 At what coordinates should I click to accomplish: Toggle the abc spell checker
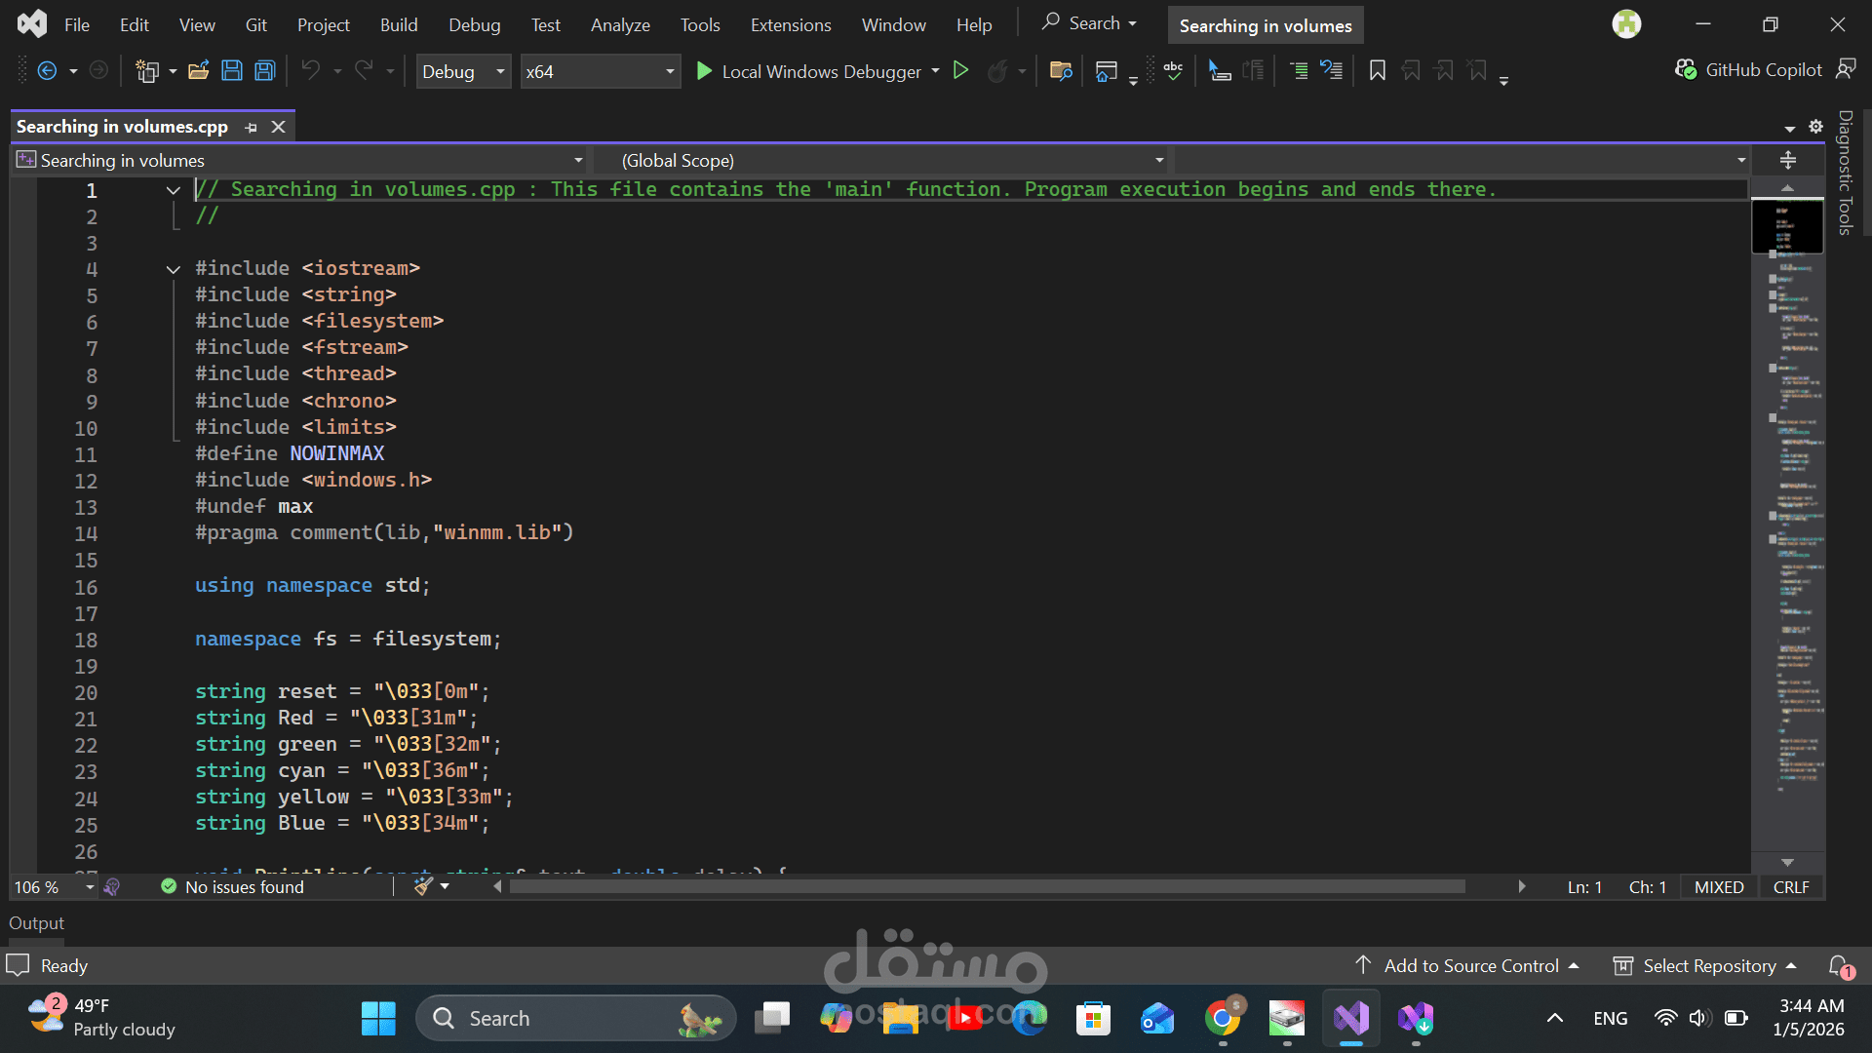click(1173, 71)
